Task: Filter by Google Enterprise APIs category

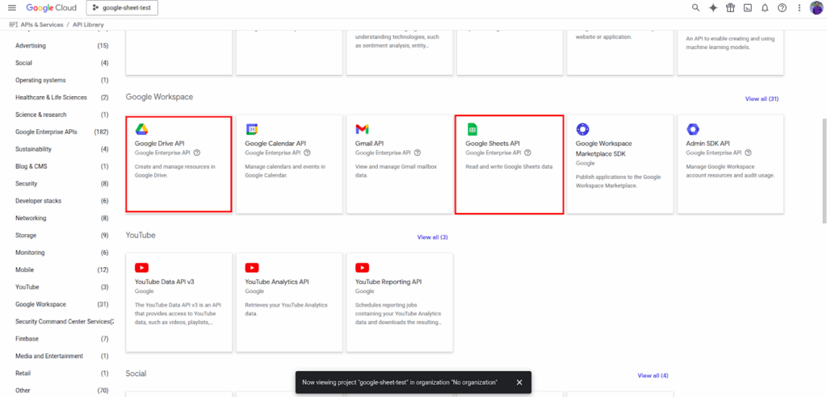Action: [x=46, y=132]
